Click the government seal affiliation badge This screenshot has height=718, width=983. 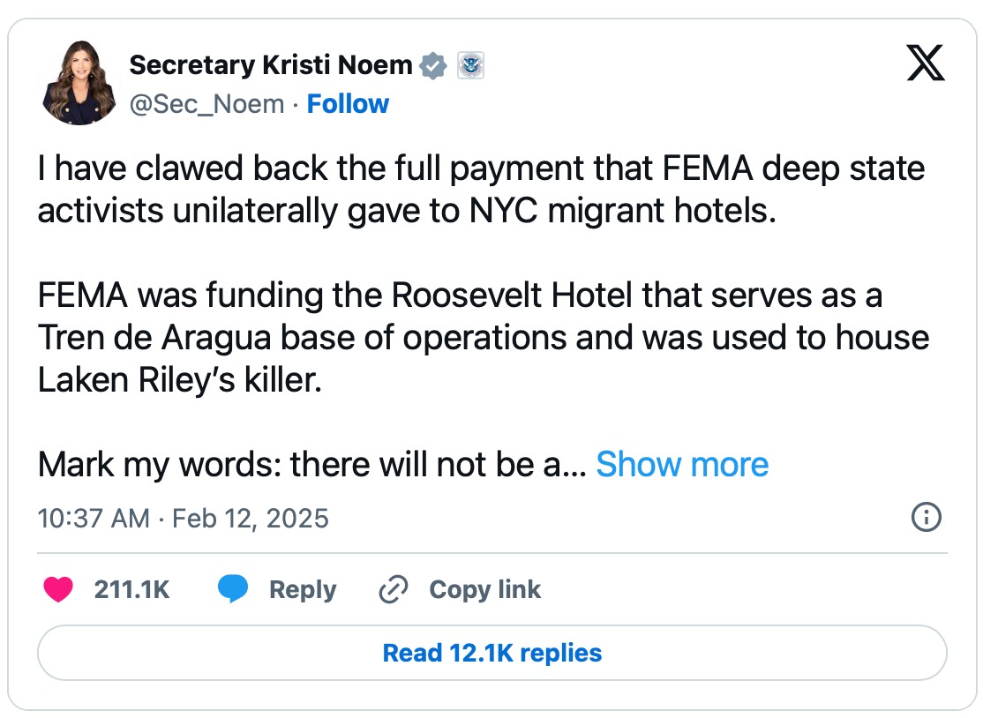tap(470, 65)
